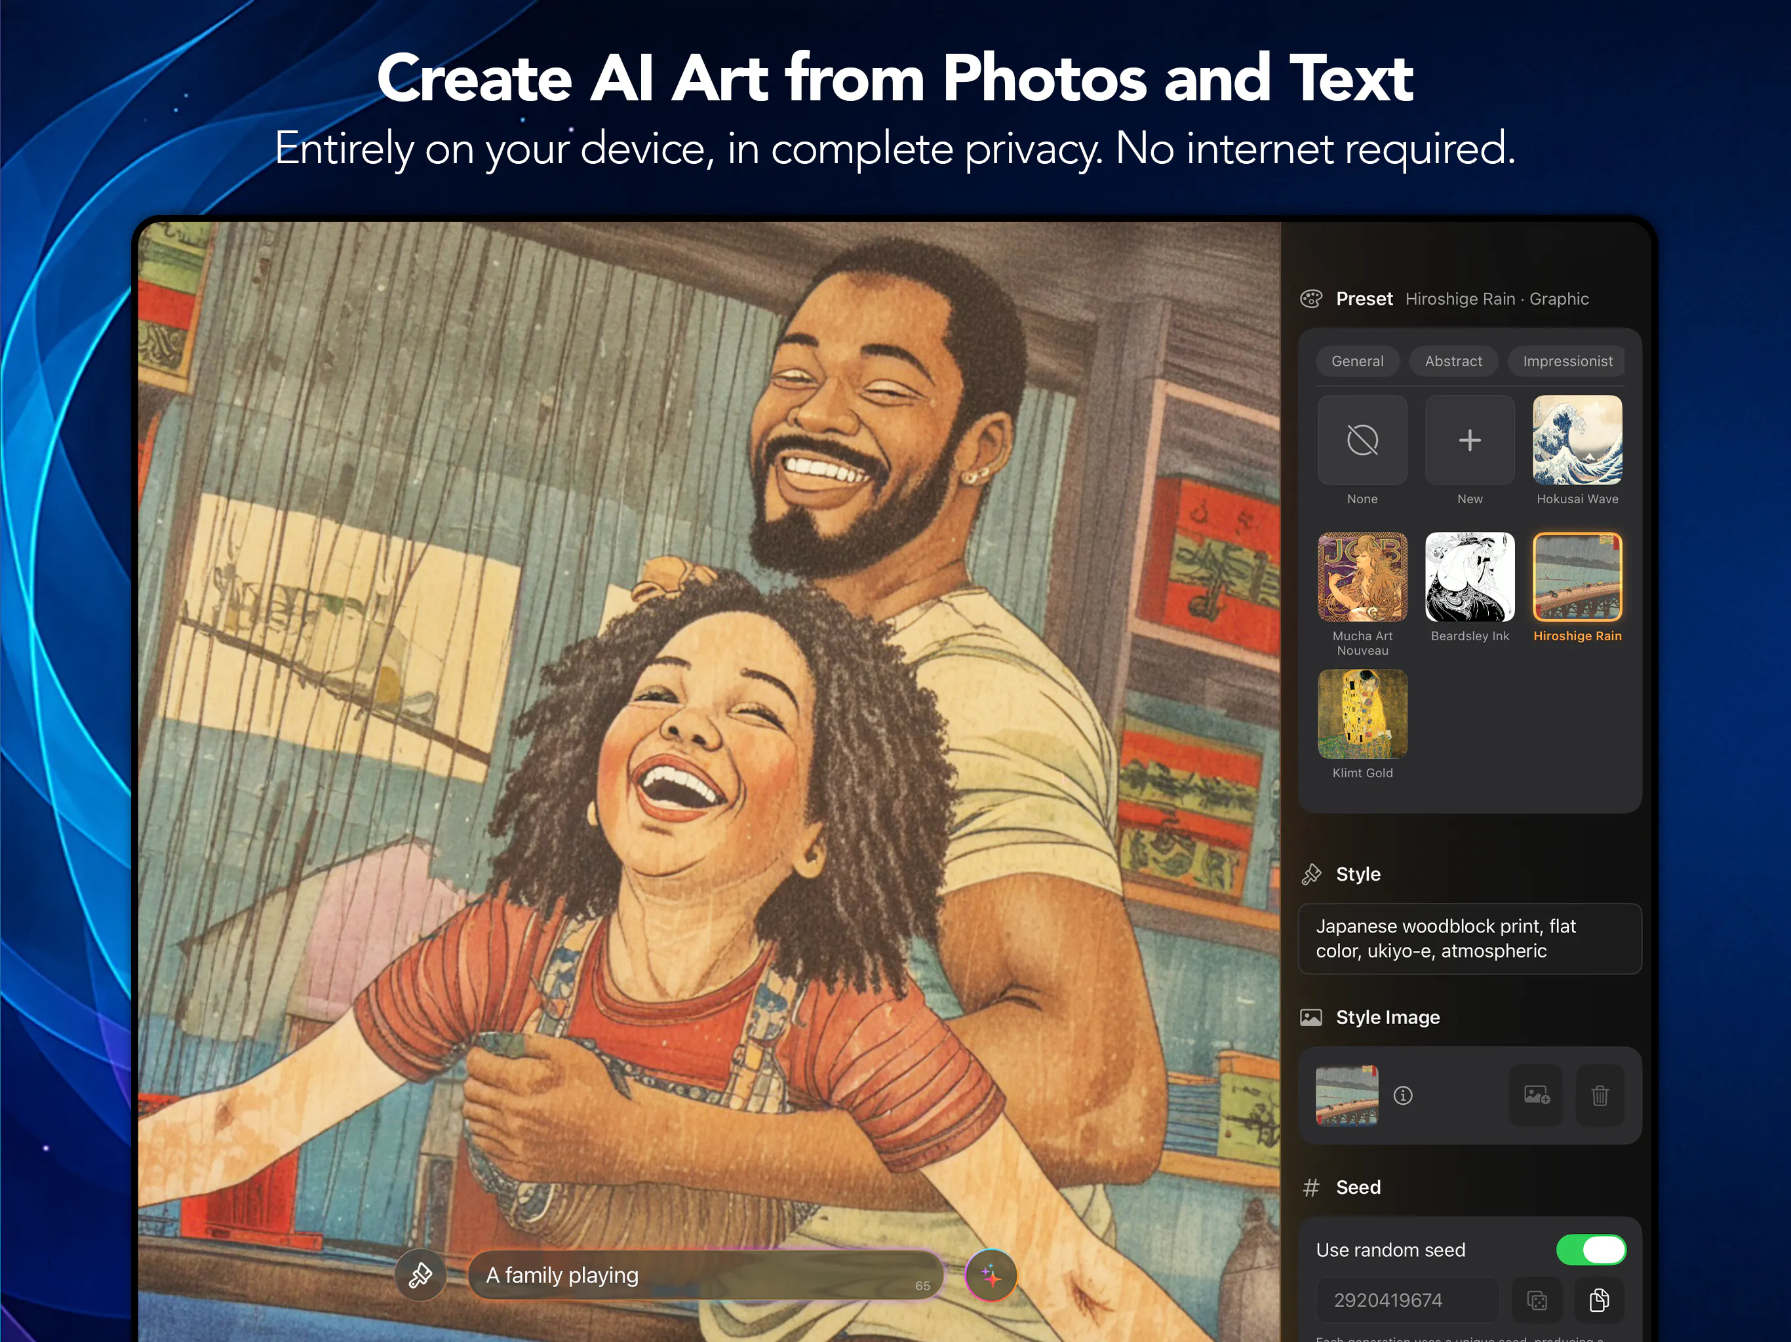Image resolution: width=1791 pixels, height=1342 pixels.
Task: Select the Mucha Art Nouveau preset thumbnail
Action: [1362, 577]
